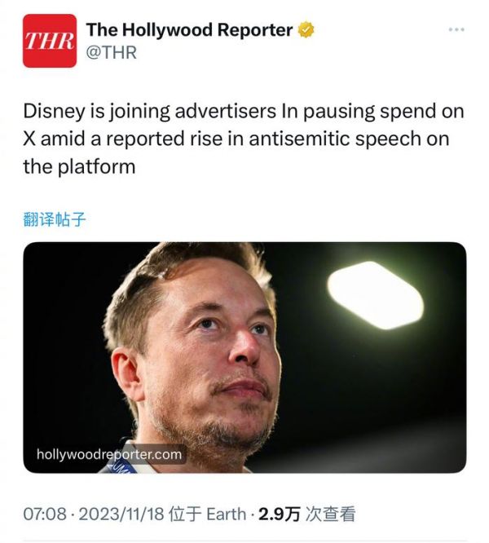Translate the post via 翻译帖子

coord(54,219)
